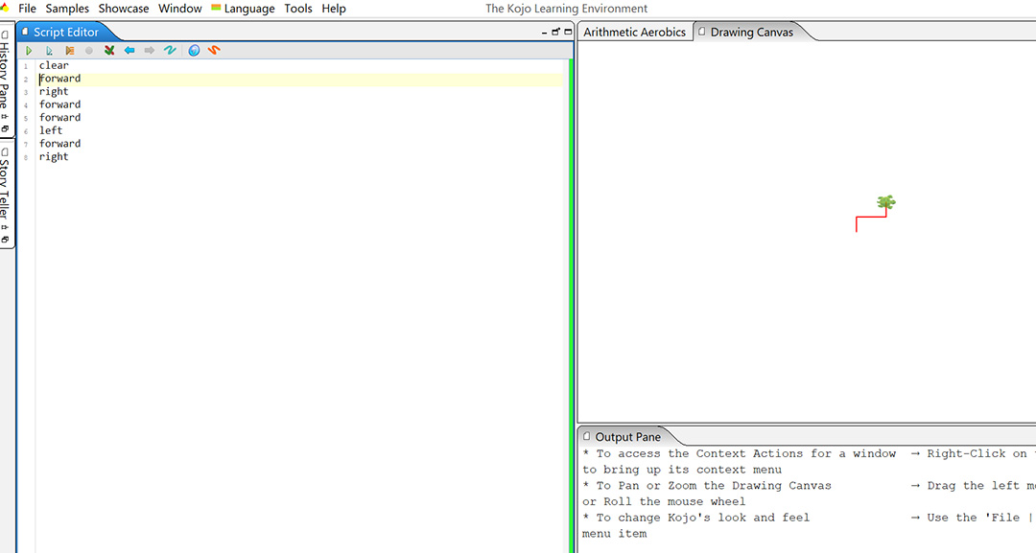Click the gray next history arrow

click(150, 51)
